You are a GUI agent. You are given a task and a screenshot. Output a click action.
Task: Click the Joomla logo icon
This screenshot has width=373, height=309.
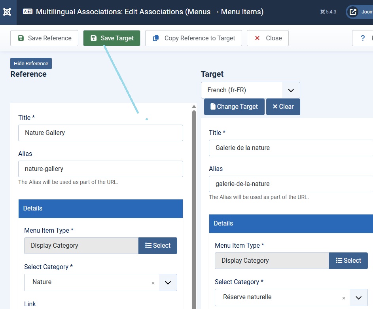[7, 12]
